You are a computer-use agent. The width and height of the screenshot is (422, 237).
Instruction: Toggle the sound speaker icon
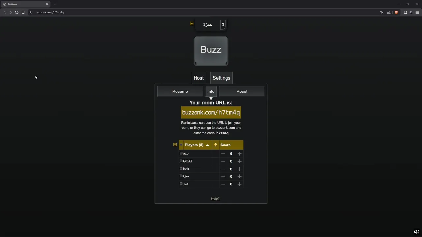coord(417,232)
